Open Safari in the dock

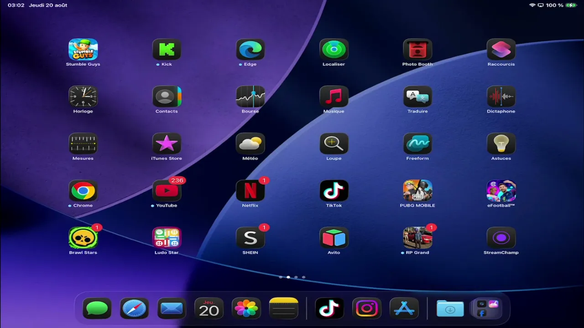(x=134, y=309)
